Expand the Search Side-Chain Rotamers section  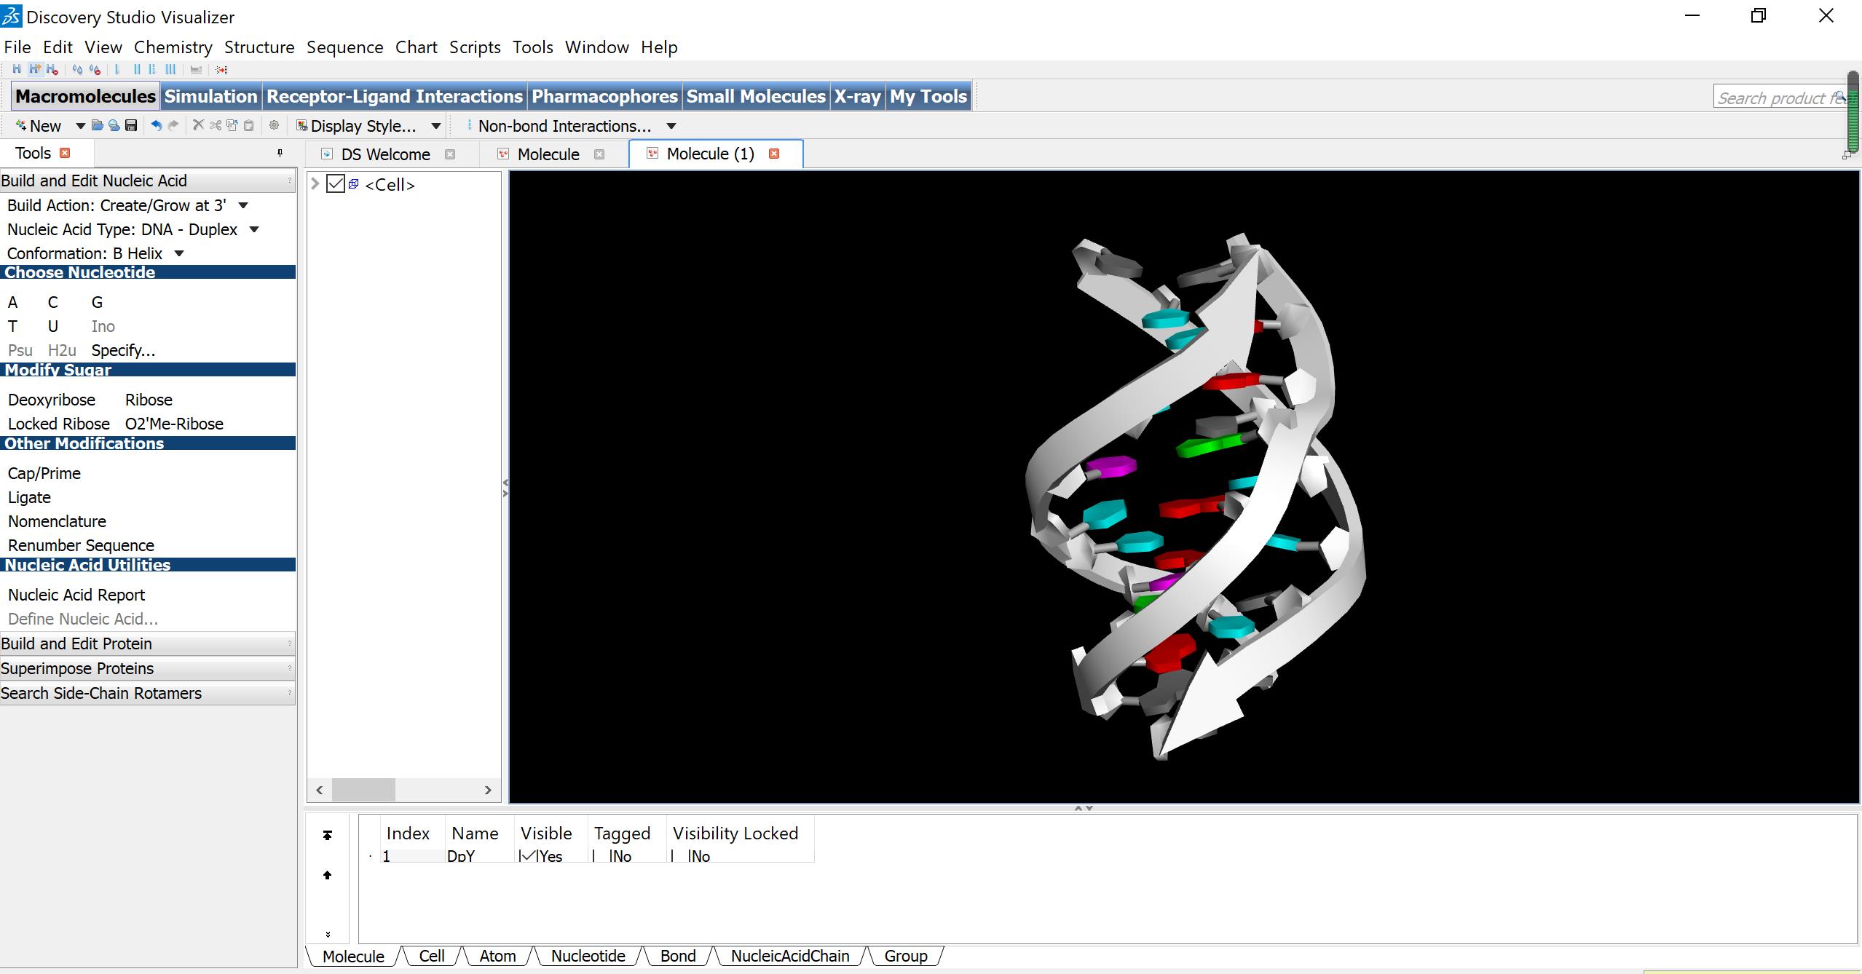click(148, 693)
